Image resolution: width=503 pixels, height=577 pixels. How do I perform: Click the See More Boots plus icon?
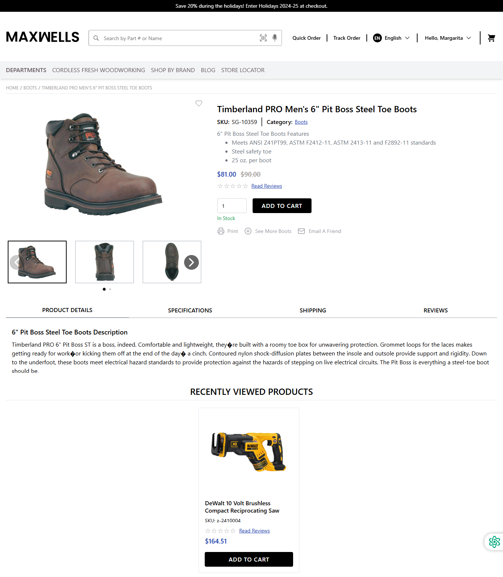click(x=248, y=231)
